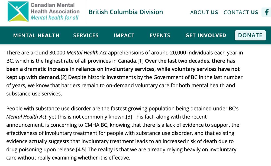Select the bolded sentence about involuntary services

coord(125,69)
